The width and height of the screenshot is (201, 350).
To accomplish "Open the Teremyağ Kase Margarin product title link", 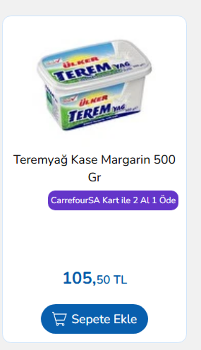I will (94, 169).
